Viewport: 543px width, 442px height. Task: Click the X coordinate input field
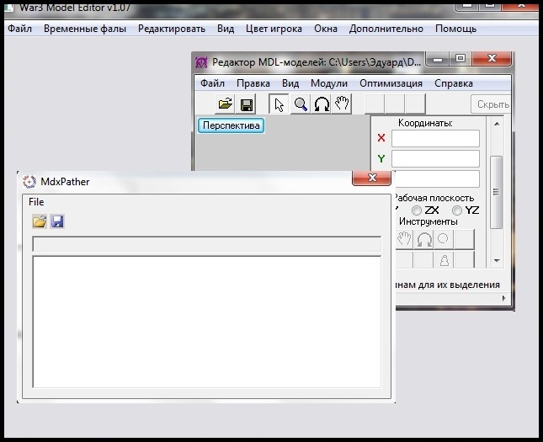pos(435,139)
